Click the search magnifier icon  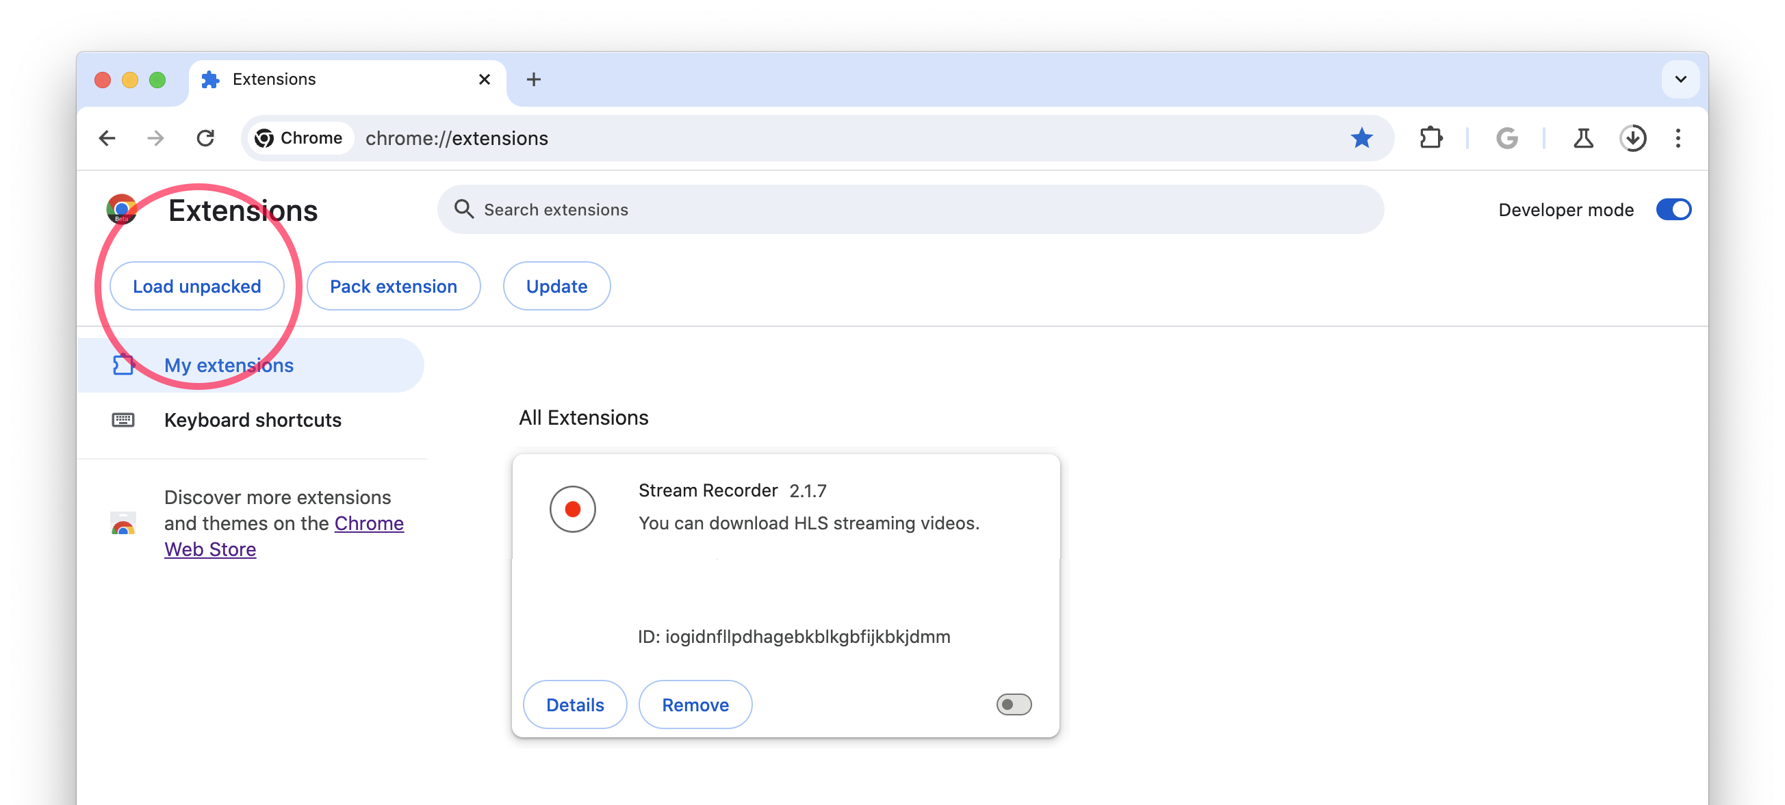click(463, 209)
